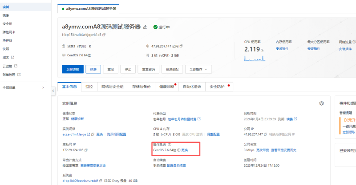Click the 立即领取 link

coord(349,132)
